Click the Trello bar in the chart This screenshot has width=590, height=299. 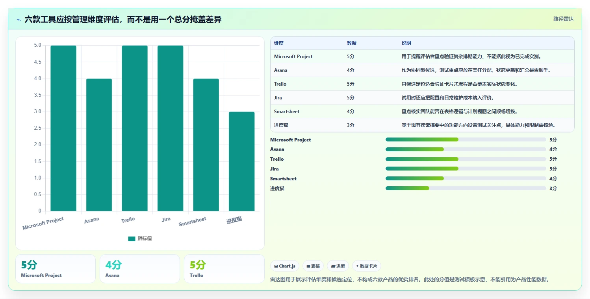coord(135,128)
